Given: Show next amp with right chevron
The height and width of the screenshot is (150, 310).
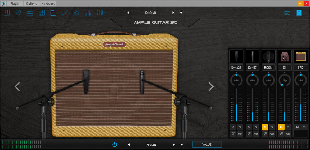Looking at the screenshot, I should tap(211, 87).
